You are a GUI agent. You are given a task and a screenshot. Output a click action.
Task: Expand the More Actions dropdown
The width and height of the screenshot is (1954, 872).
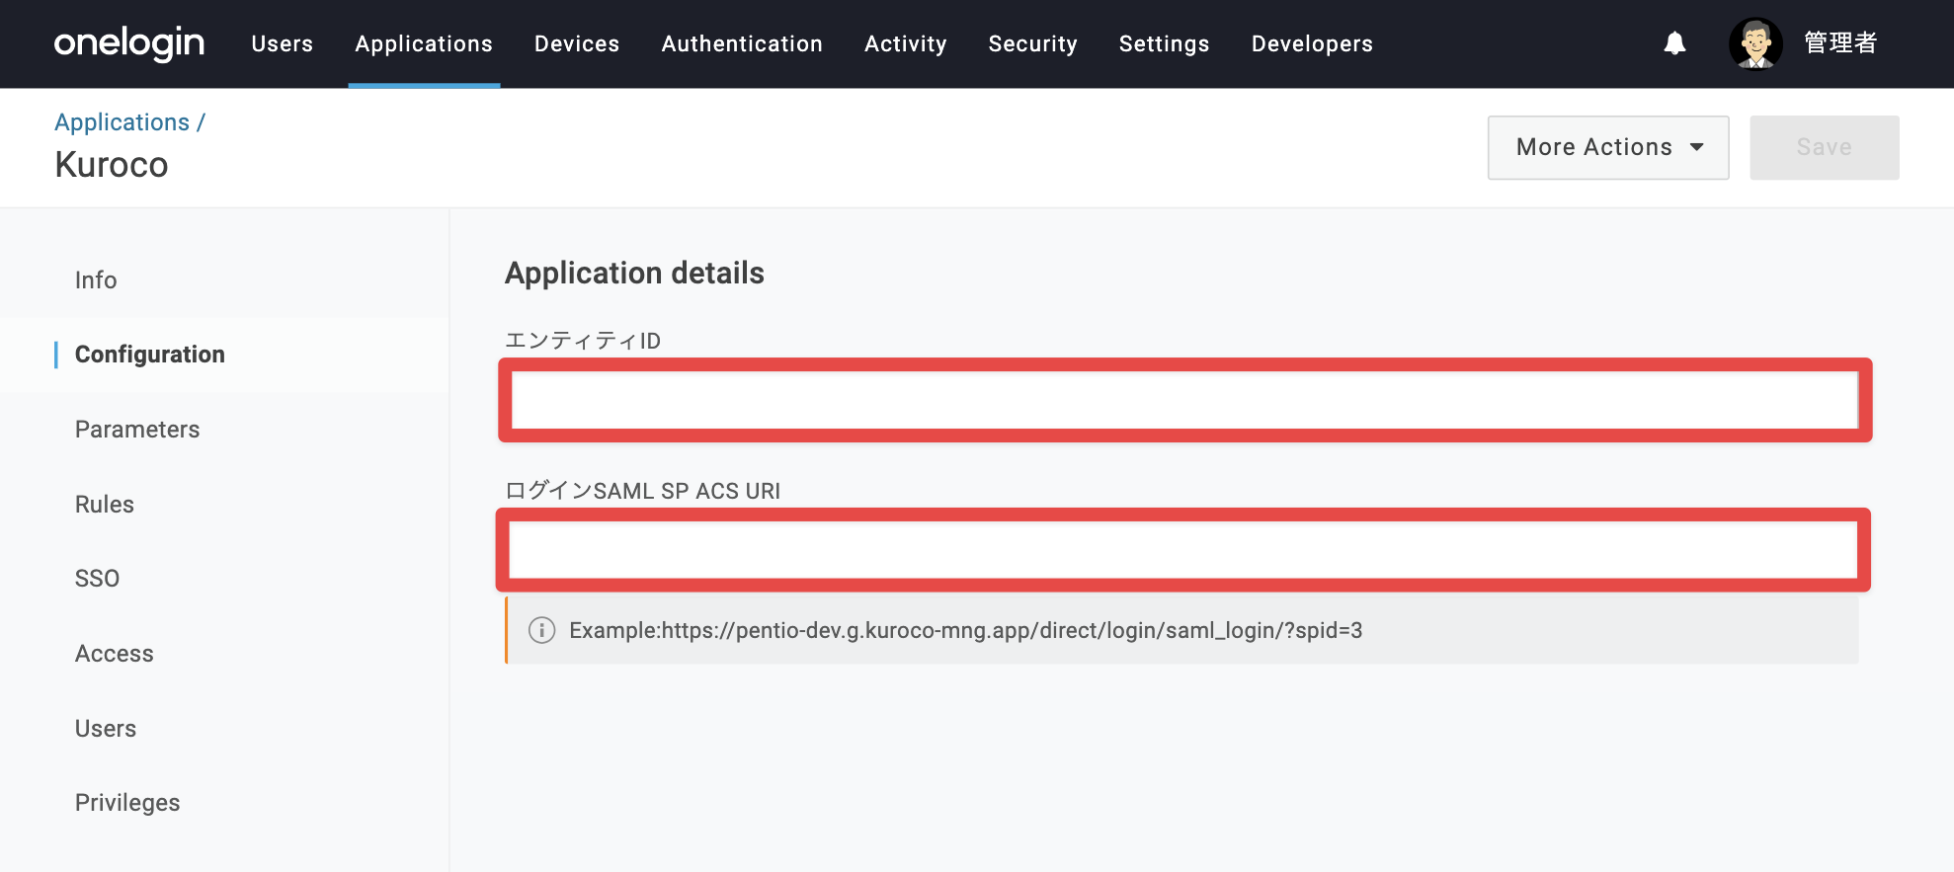1608,147
